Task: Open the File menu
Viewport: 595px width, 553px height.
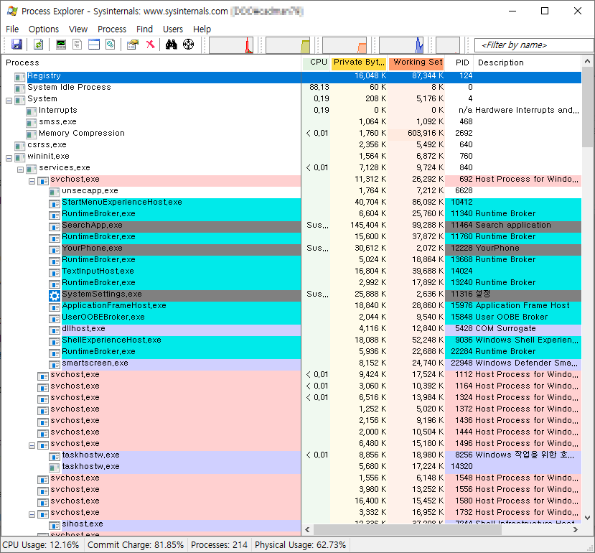Action: coord(12,29)
